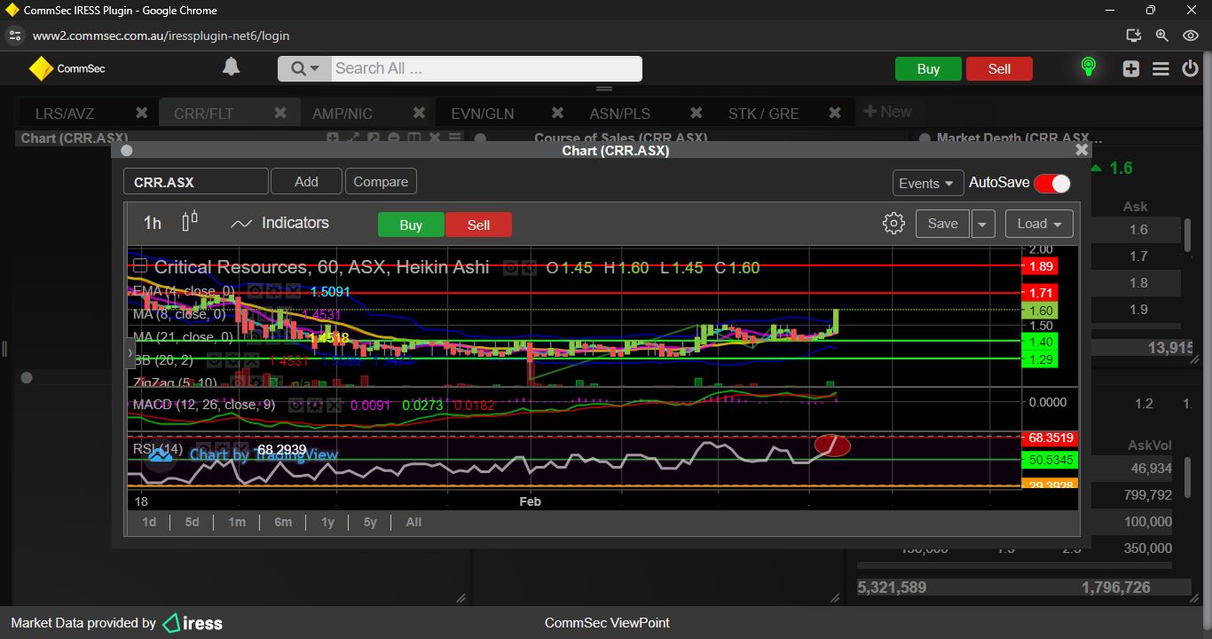Click the install app icon in address bar
This screenshot has height=639, width=1212.
tap(1133, 35)
